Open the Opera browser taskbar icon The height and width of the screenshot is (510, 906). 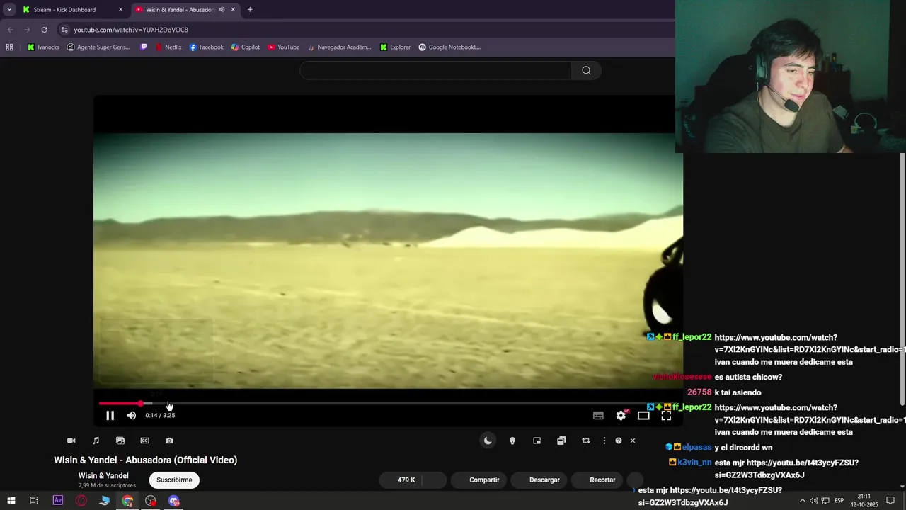pyautogui.click(x=81, y=501)
